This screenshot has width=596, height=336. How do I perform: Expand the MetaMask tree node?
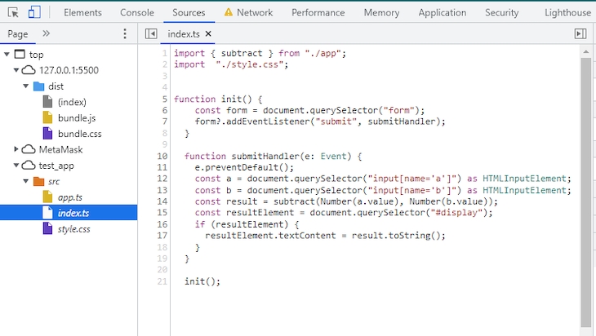click(19, 149)
